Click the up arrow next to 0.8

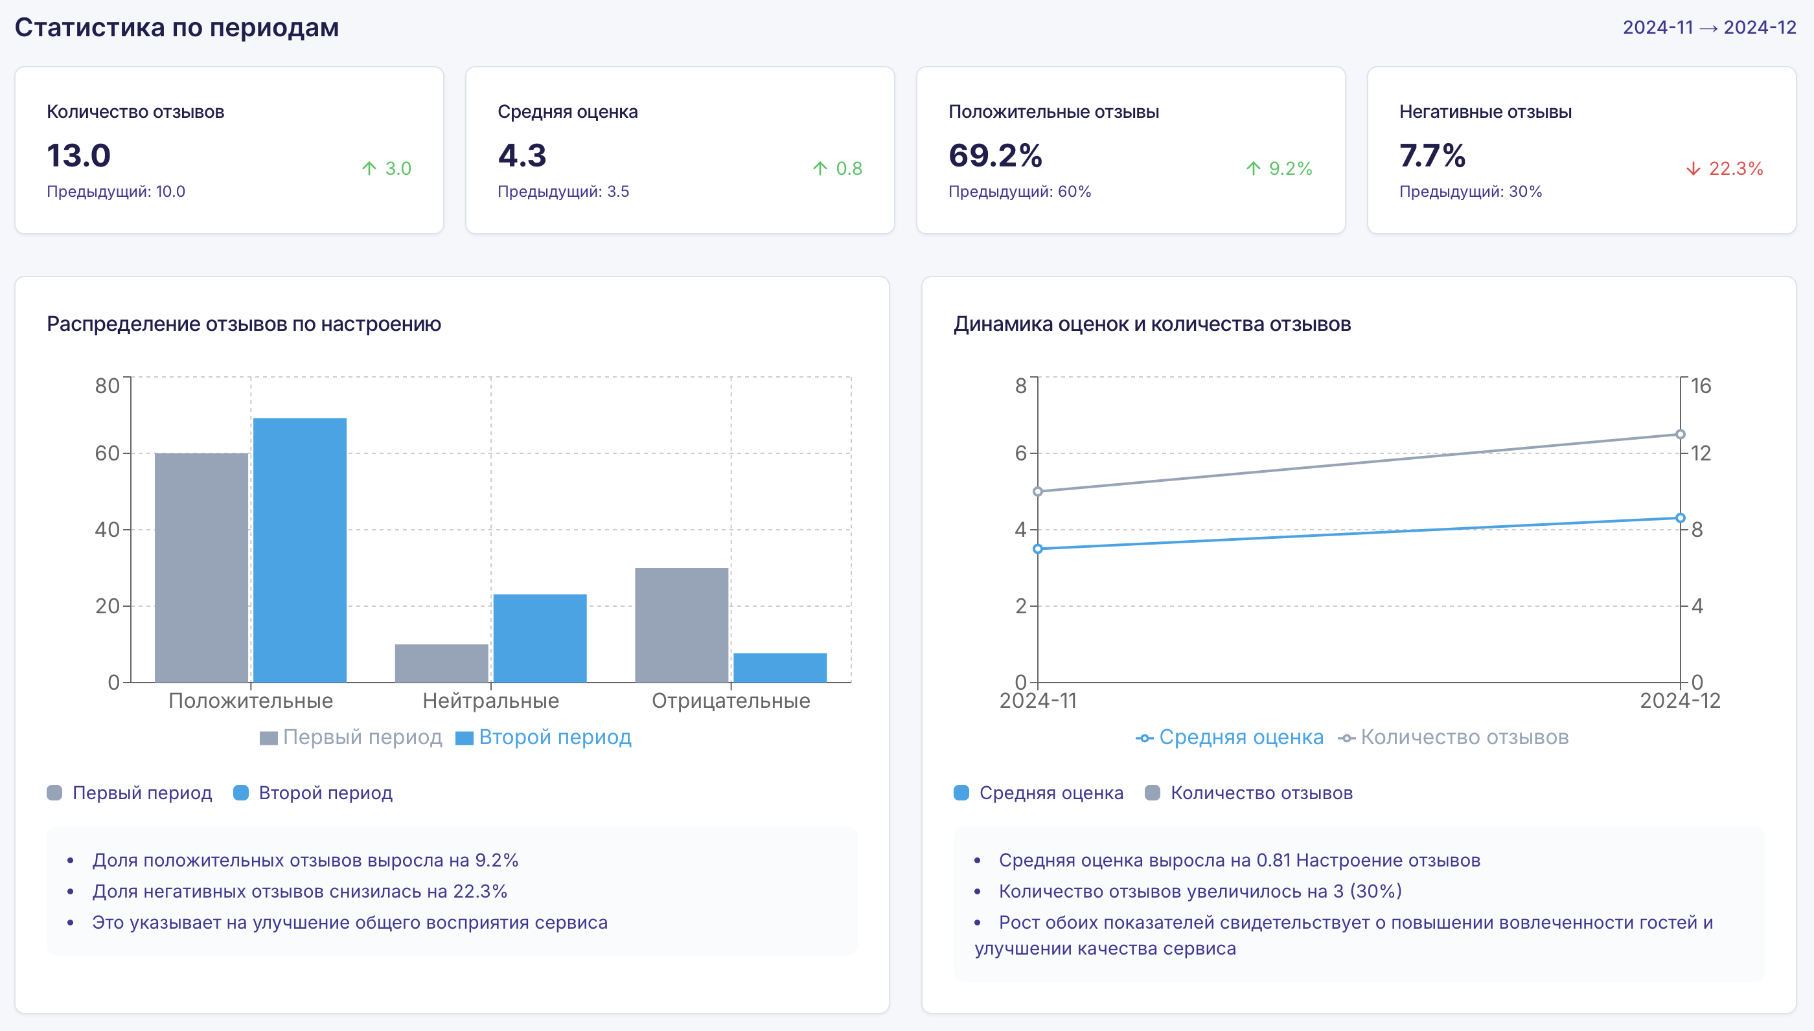click(x=820, y=168)
